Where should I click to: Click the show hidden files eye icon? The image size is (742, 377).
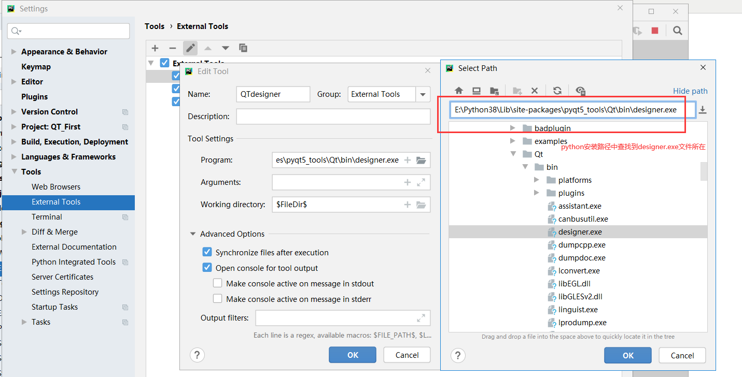(x=581, y=91)
